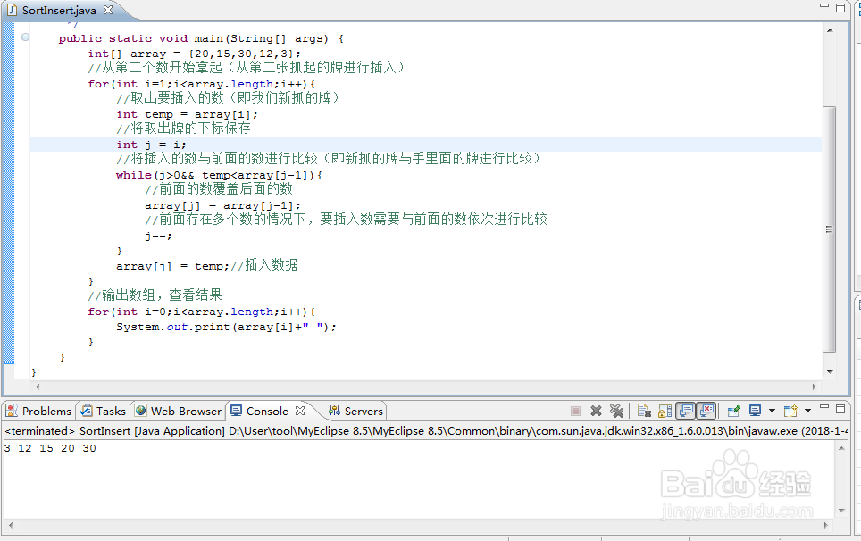Click the Console scroll up arrow
861x541 pixels.
pyautogui.click(x=841, y=448)
